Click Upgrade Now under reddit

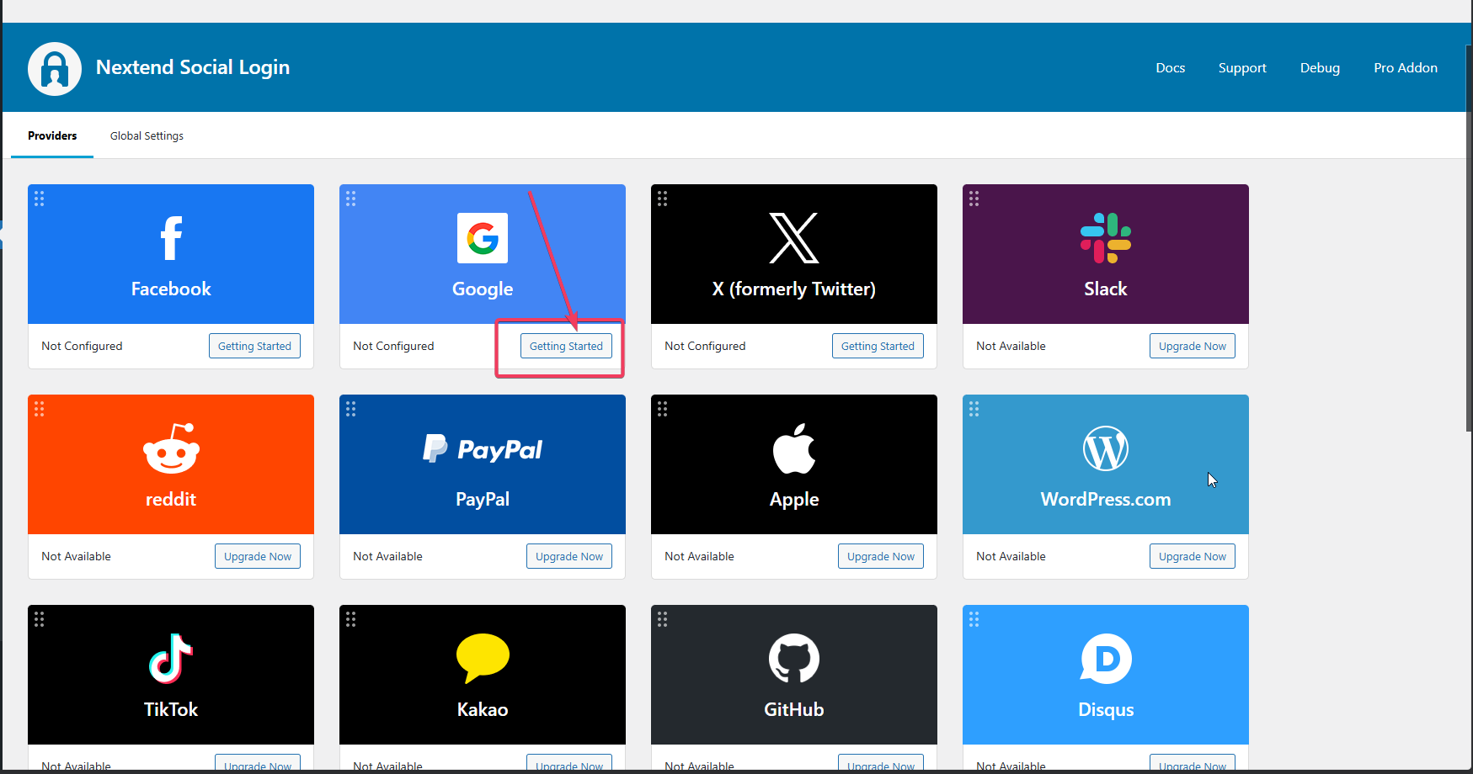[x=258, y=556]
